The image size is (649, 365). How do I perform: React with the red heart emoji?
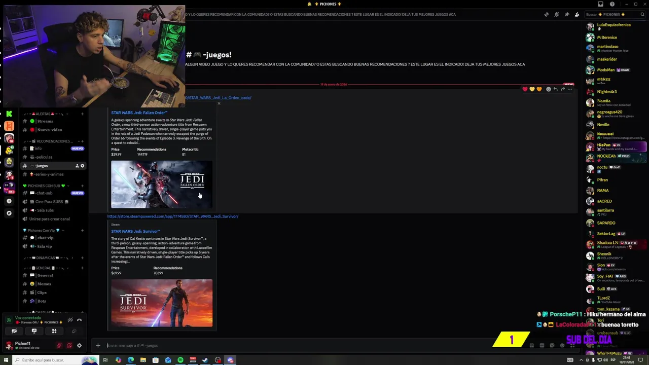point(525,89)
